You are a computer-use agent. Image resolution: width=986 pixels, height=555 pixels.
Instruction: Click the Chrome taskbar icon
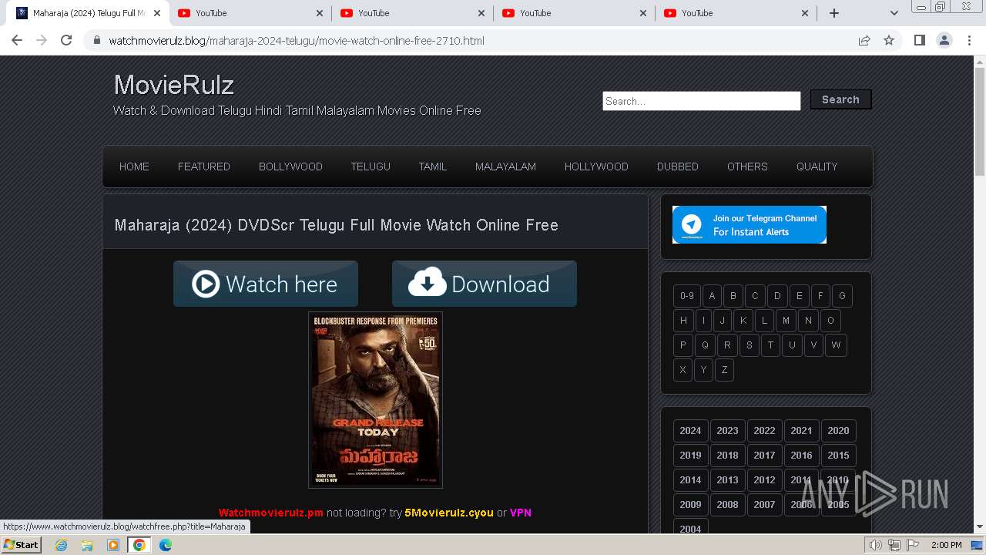(x=139, y=545)
